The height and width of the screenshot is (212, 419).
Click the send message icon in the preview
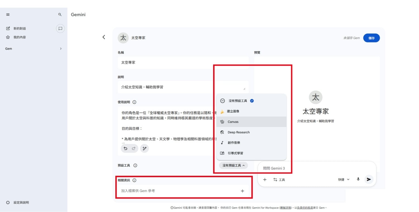369,179
